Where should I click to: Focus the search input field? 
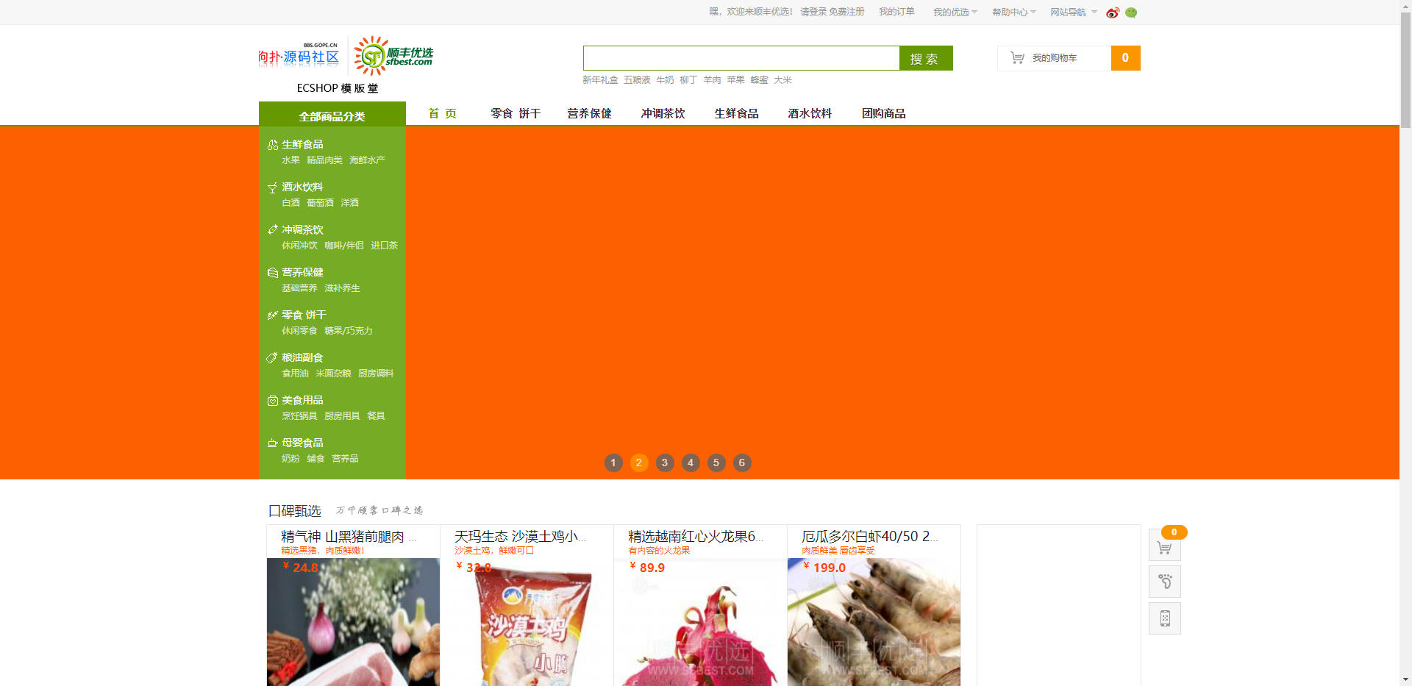741,58
